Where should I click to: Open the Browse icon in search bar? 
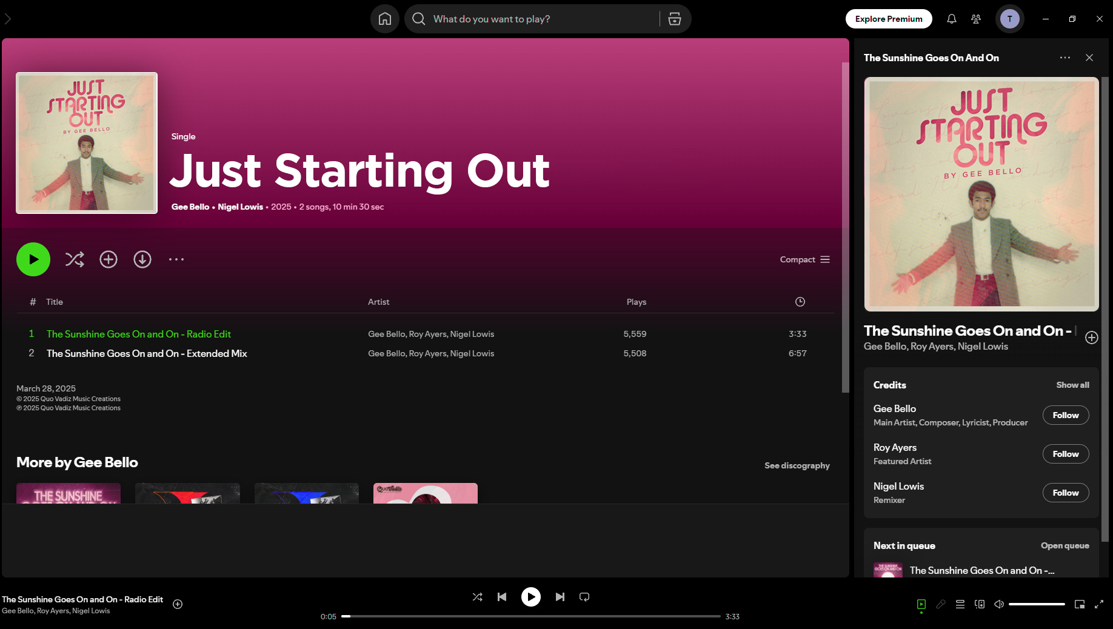coord(675,19)
